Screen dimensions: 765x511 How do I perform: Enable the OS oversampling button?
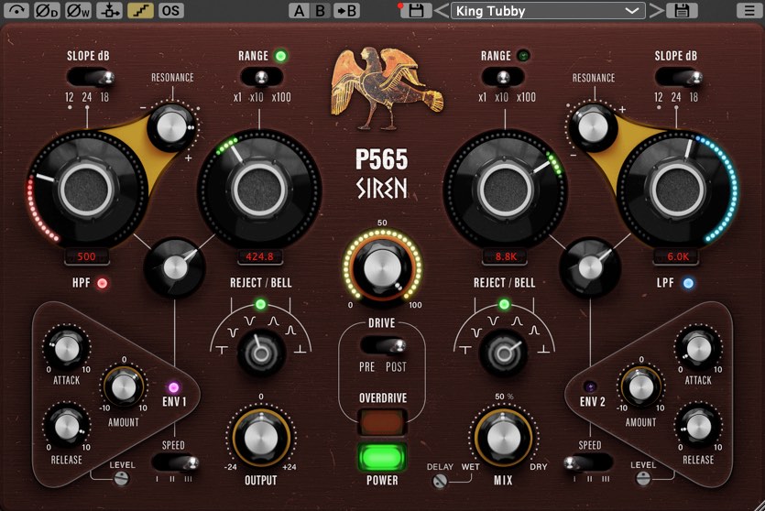point(170,10)
